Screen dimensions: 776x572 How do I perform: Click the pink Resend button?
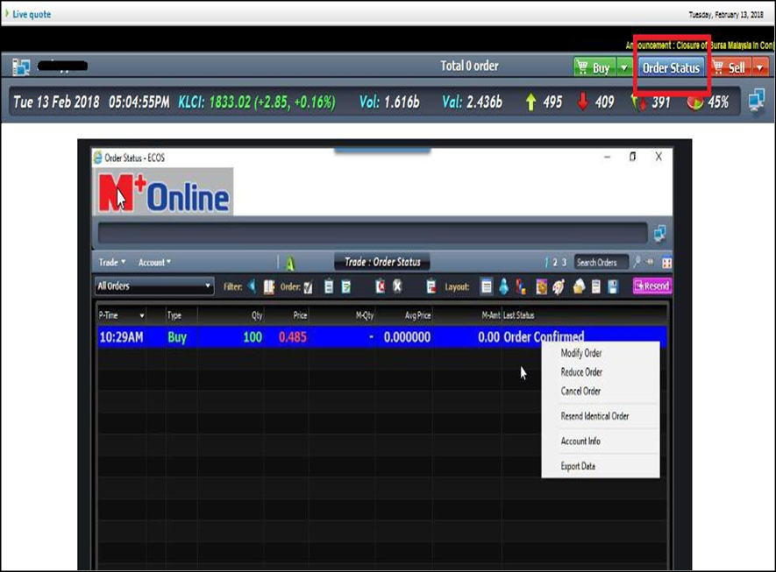click(x=651, y=286)
